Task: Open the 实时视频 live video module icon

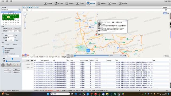Action: 67,3
